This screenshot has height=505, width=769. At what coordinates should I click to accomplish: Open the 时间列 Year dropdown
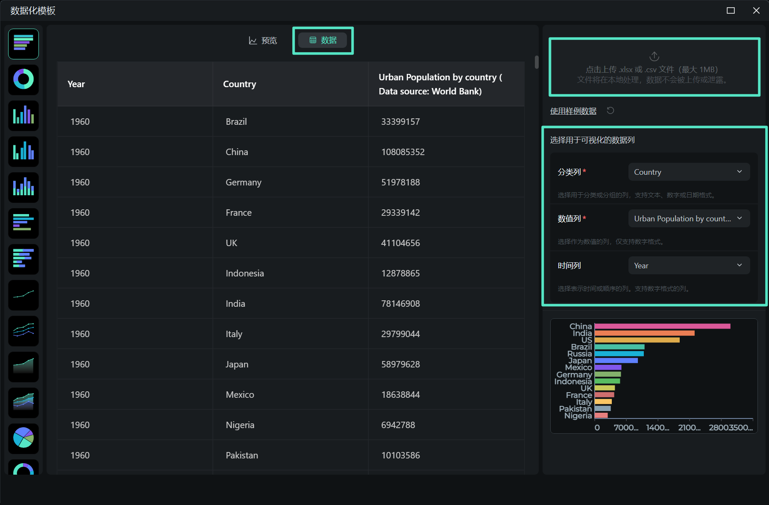pos(689,266)
